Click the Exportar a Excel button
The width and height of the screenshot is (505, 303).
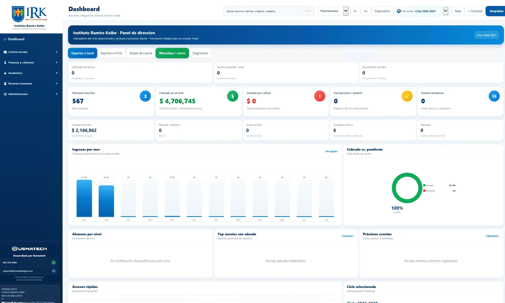click(83, 53)
